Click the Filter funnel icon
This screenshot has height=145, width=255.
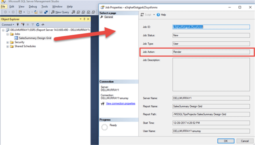(33, 24)
